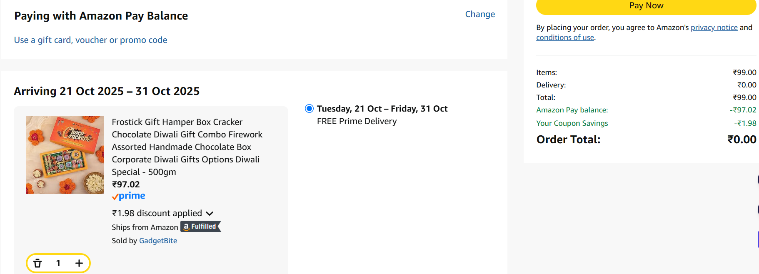Image resolution: width=759 pixels, height=274 pixels.
Task: Click Your Coupon Savings in order summary
Action: [572, 123]
